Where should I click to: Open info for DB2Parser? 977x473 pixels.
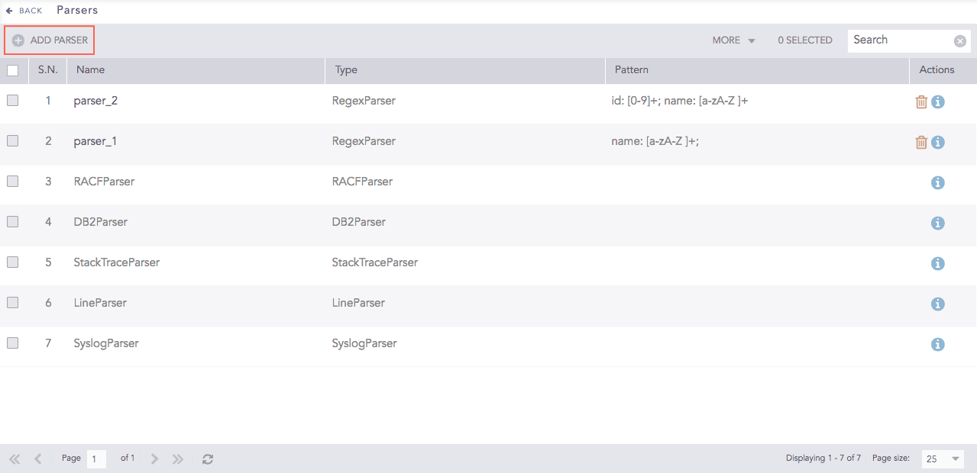[937, 223]
